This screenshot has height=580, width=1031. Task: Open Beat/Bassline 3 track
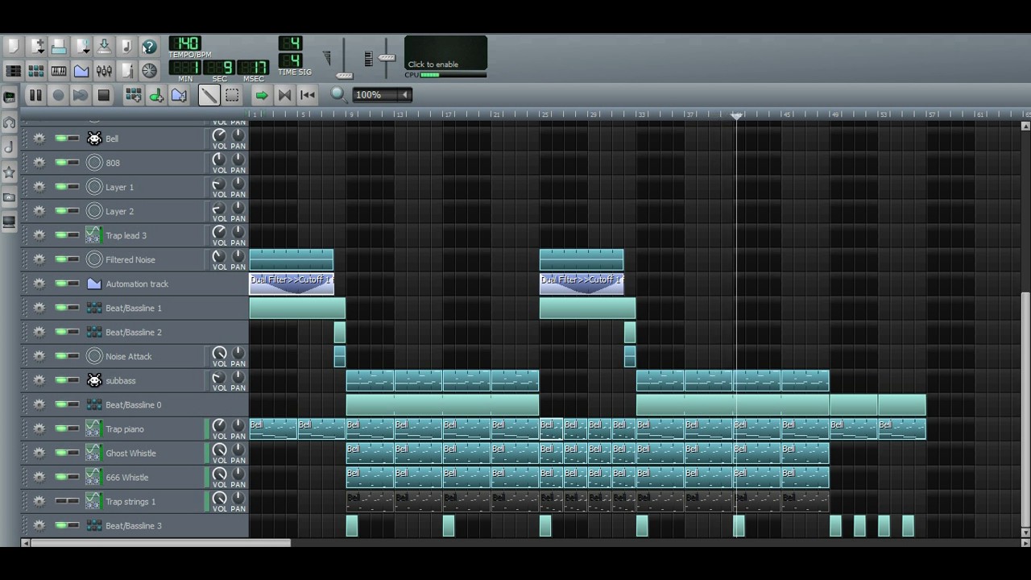pyautogui.click(x=145, y=525)
